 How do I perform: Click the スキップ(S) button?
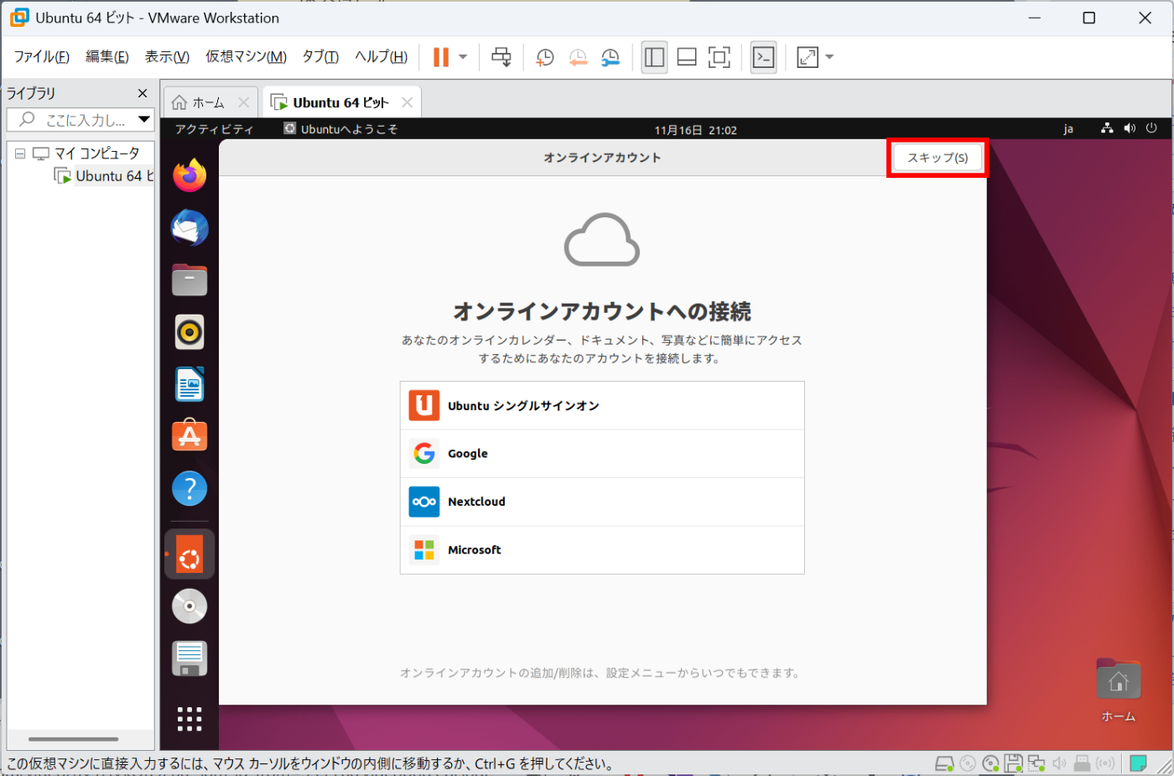[x=938, y=158]
